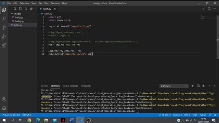The image size is (219, 123).
Task: Open the View menu
Action: coord(34,3)
